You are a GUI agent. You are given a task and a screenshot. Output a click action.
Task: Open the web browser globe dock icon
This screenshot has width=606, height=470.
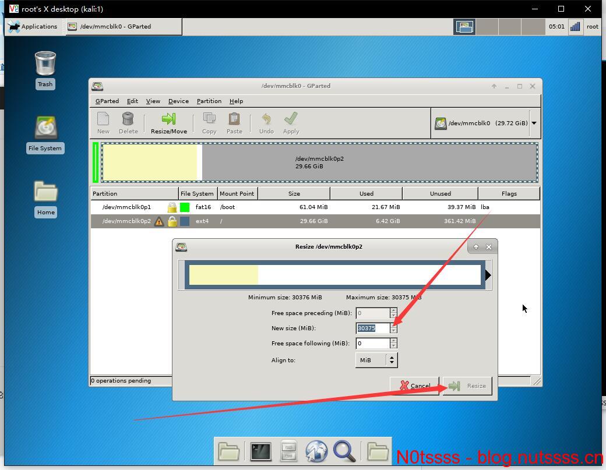pyautogui.click(x=316, y=451)
